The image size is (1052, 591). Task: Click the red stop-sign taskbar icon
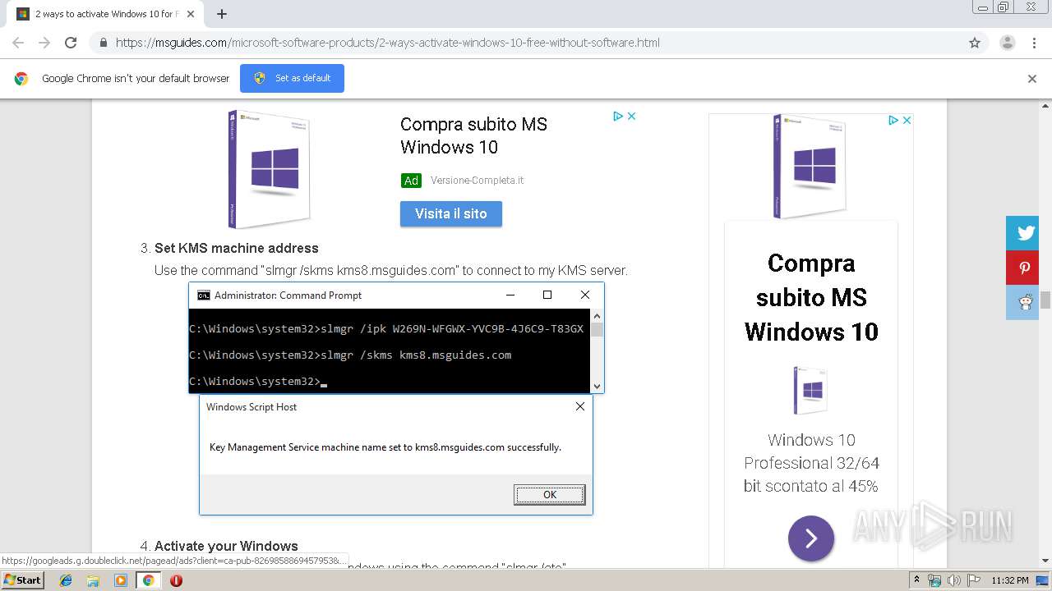point(176,580)
